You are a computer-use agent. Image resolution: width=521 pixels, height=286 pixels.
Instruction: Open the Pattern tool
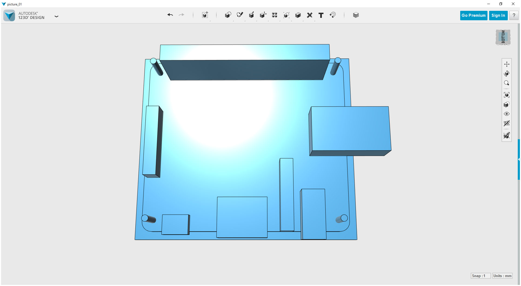click(x=275, y=15)
